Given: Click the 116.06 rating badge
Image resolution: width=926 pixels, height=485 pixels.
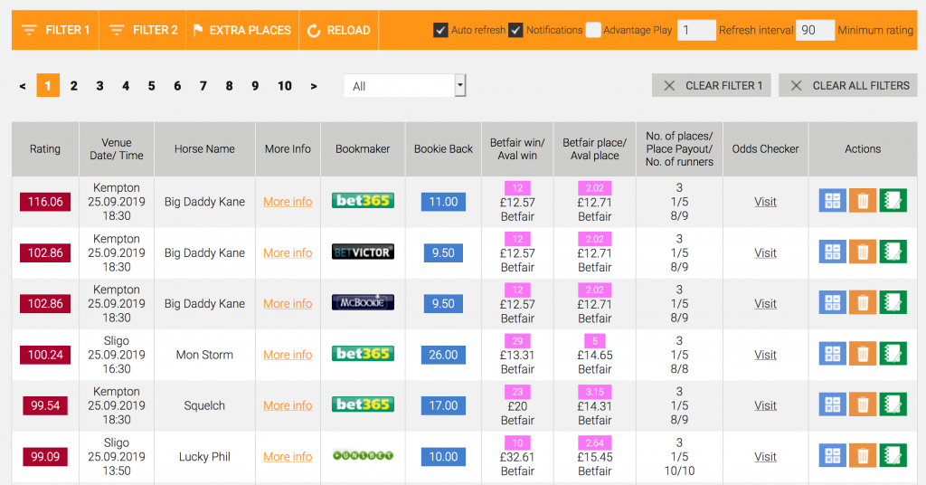Looking at the screenshot, I should coord(45,202).
